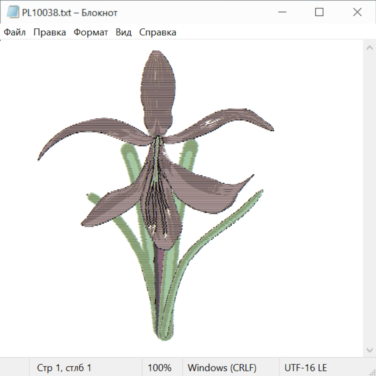
Task: Click the scroll down arrow
Action: [x=369, y=349]
